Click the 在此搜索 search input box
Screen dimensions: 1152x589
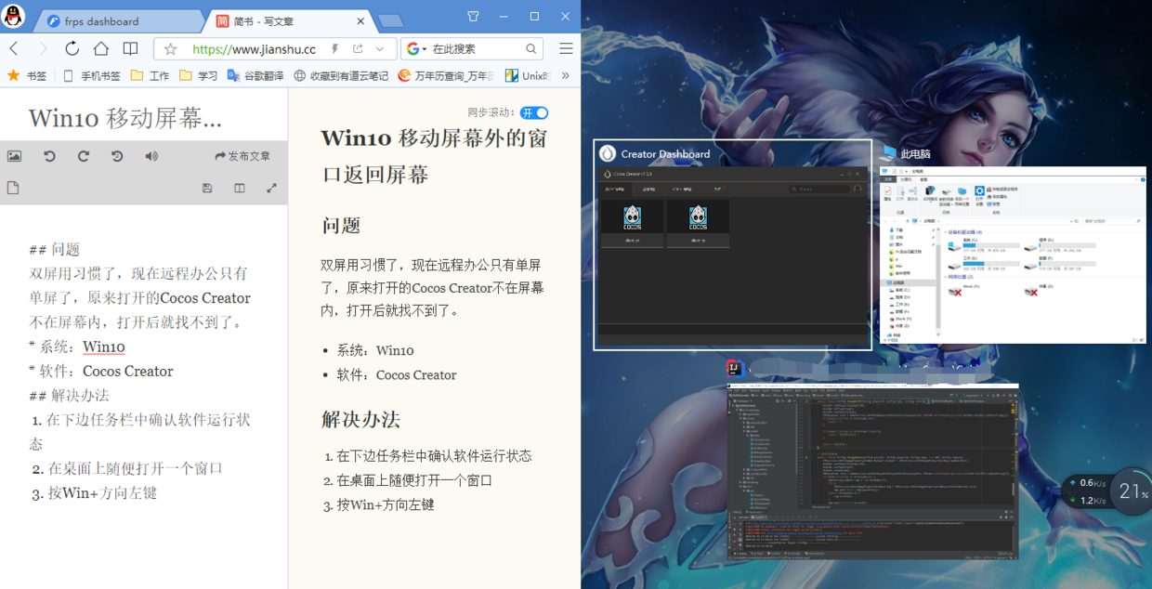pyautogui.click(x=476, y=49)
